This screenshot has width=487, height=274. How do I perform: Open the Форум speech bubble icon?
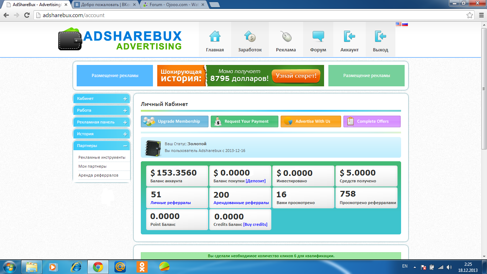click(x=318, y=36)
